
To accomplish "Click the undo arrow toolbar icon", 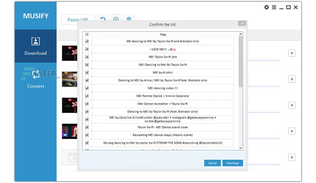I will pos(103,19).
